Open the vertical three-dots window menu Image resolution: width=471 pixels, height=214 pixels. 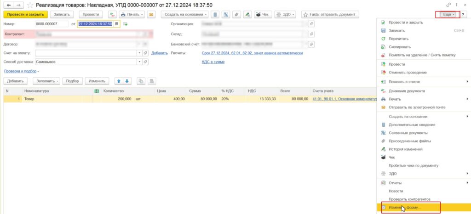[x=457, y=5]
